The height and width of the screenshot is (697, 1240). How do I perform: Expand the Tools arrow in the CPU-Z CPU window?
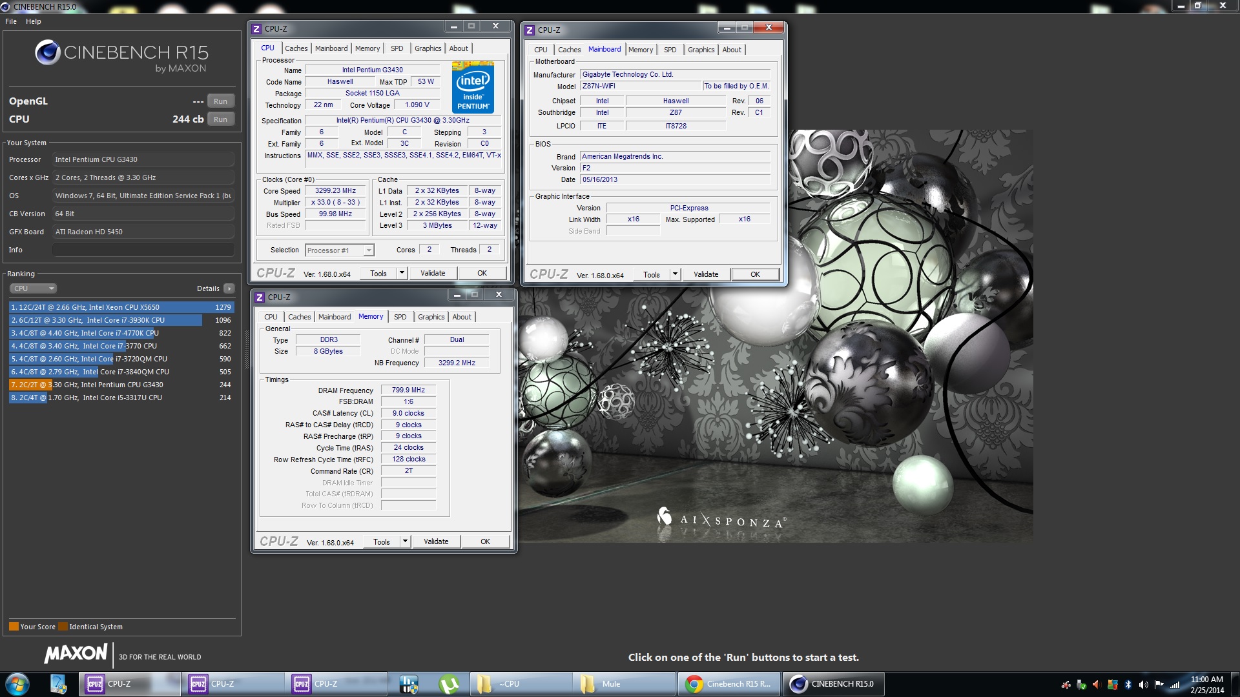click(x=402, y=273)
